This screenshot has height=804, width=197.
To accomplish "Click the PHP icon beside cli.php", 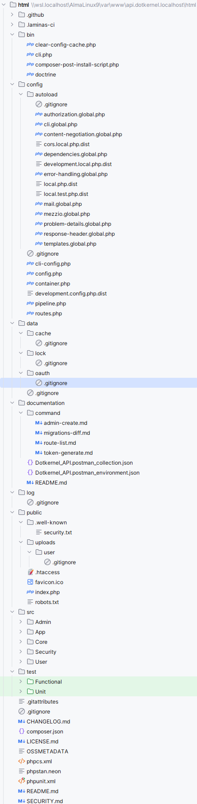I will (x=30, y=55).
